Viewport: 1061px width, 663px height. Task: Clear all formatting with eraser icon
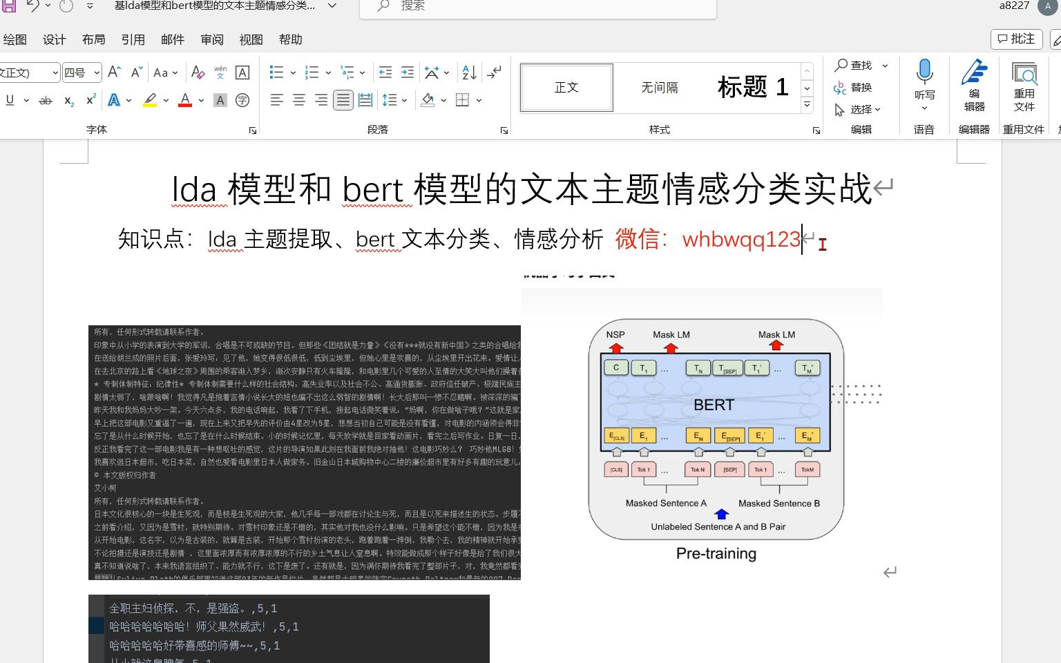[198, 73]
